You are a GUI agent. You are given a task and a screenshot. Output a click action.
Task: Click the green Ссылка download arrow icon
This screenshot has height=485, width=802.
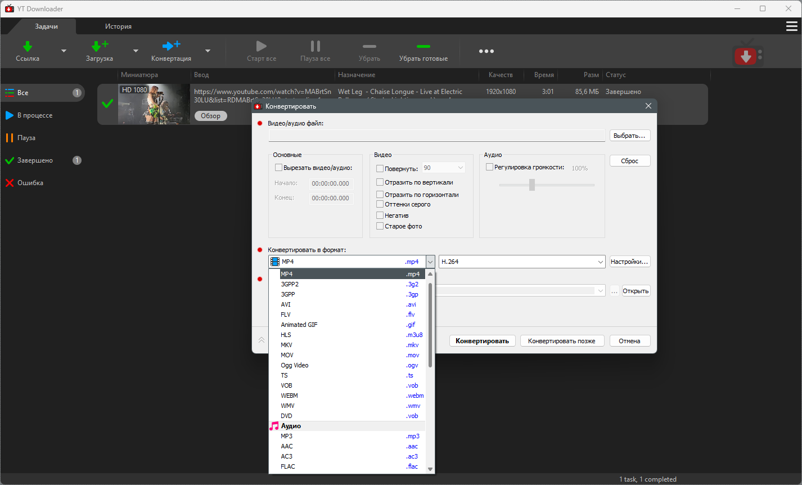click(x=27, y=46)
